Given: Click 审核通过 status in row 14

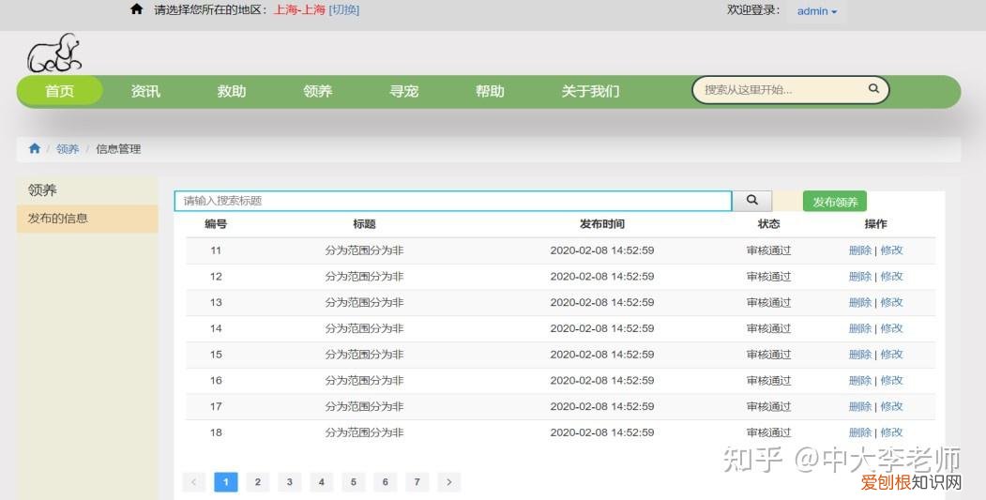Looking at the screenshot, I should click(x=768, y=328).
